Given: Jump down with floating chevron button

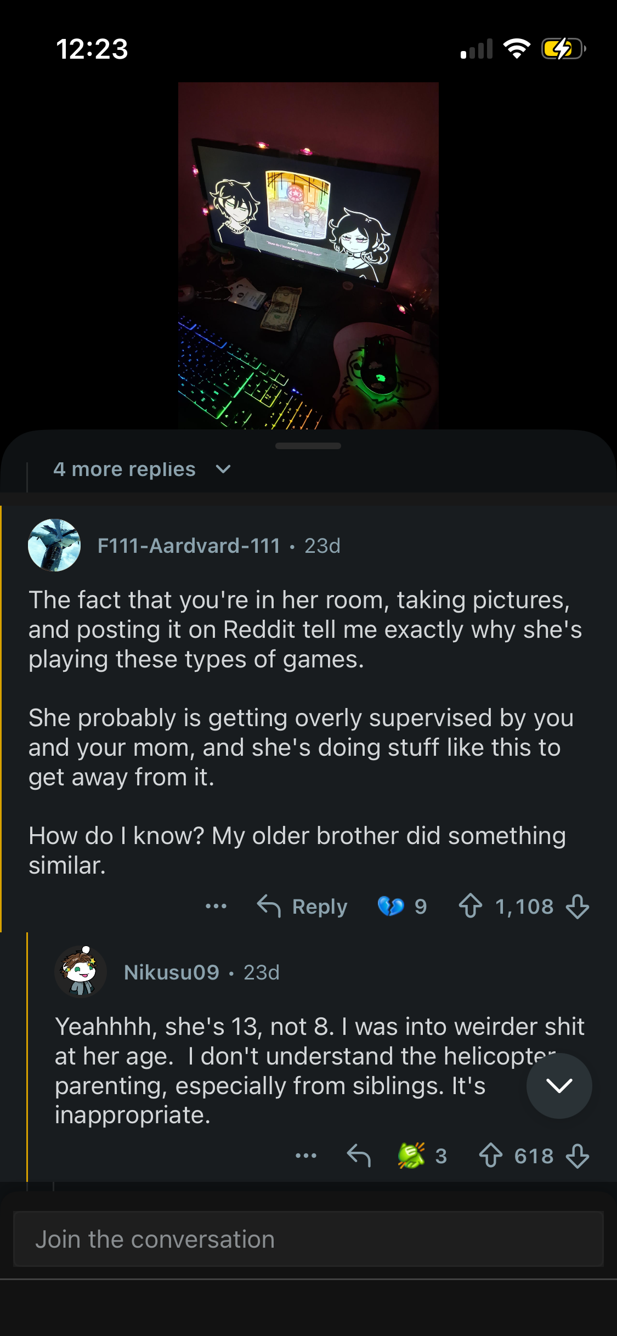Looking at the screenshot, I should [x=559, y=1085].
